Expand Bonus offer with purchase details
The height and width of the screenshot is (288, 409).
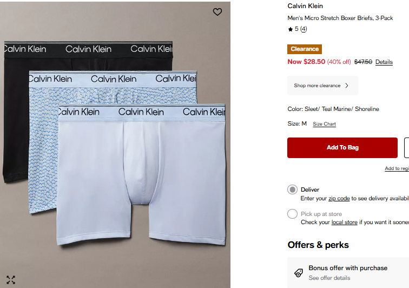[348, 273]
